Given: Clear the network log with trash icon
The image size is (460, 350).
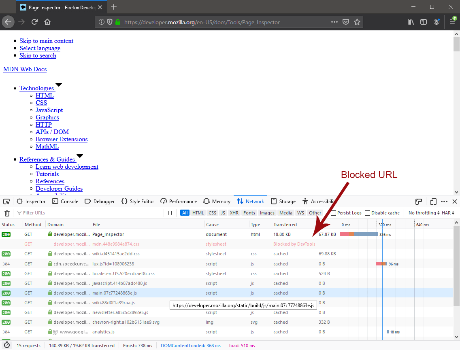Looking at the screenshot, I should [x=7, y=213].
